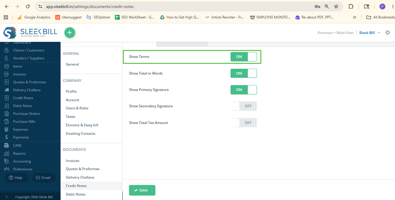This screenshot has height=200, width=395.
Task: Open the EMPLOYEE MONITO... bookmark
Action: click(270, 17)
